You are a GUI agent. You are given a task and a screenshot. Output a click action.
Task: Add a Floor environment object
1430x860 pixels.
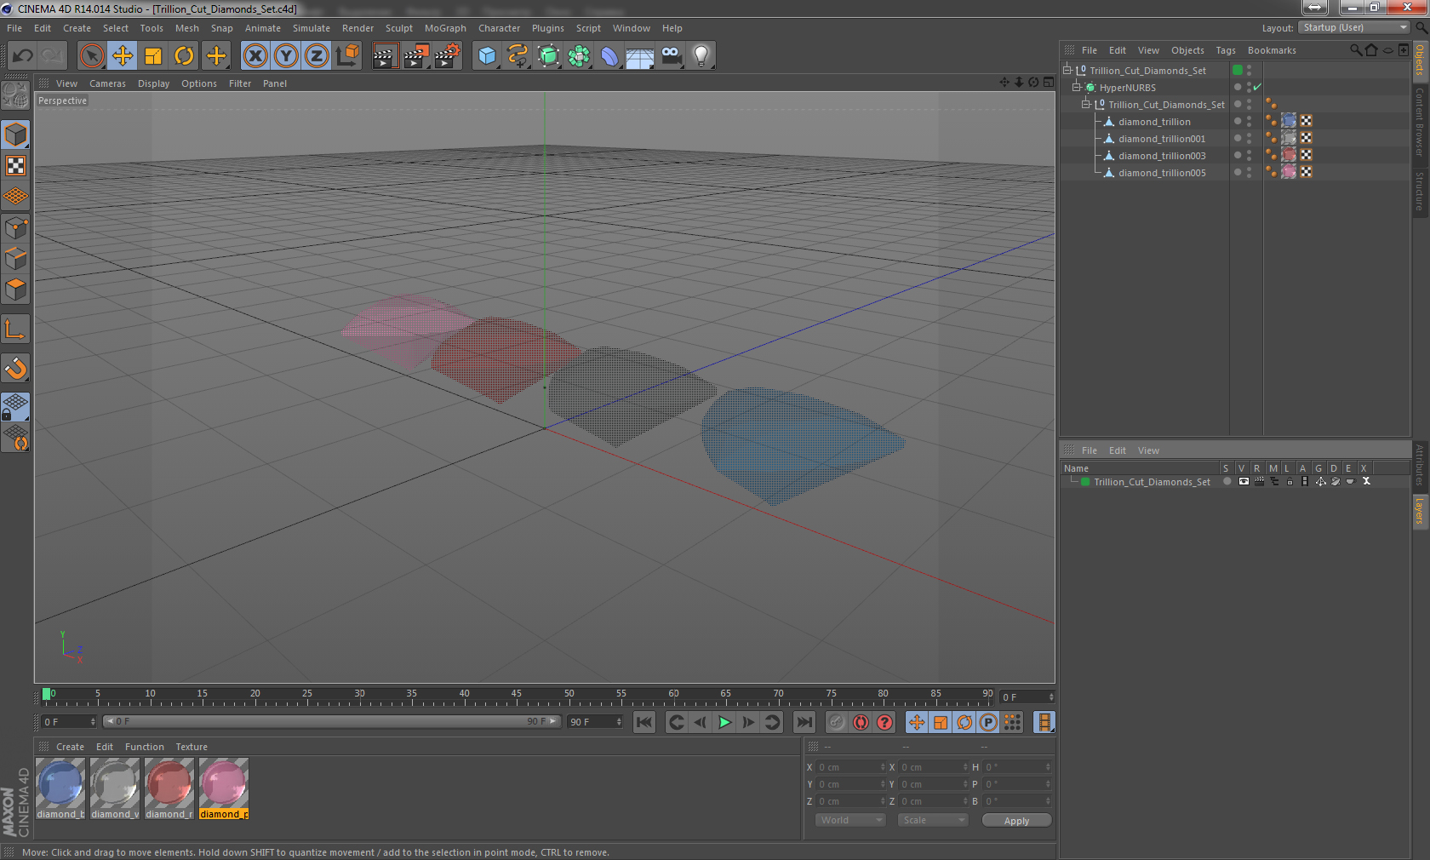click(640, 56)
